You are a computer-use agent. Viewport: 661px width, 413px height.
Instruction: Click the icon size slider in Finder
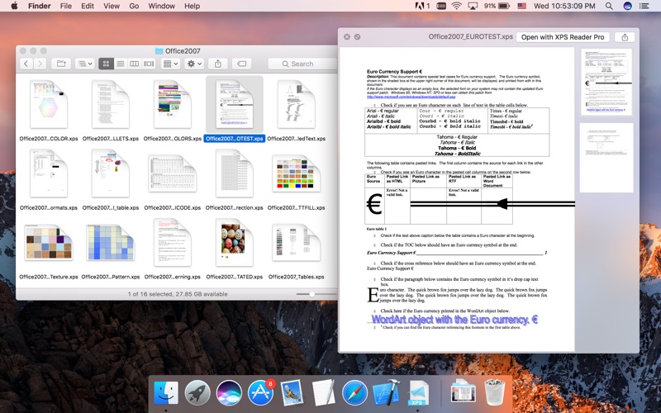(312, 294)
